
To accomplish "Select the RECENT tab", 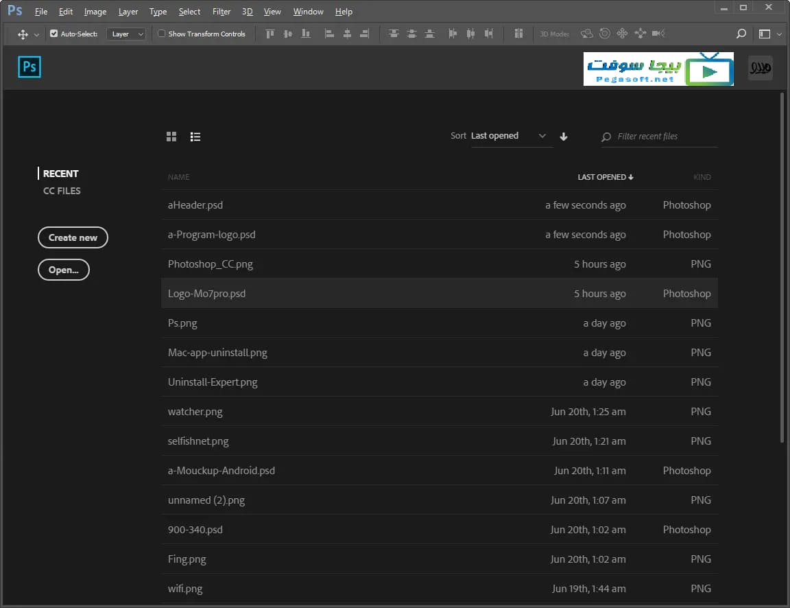I will point(60,174).
